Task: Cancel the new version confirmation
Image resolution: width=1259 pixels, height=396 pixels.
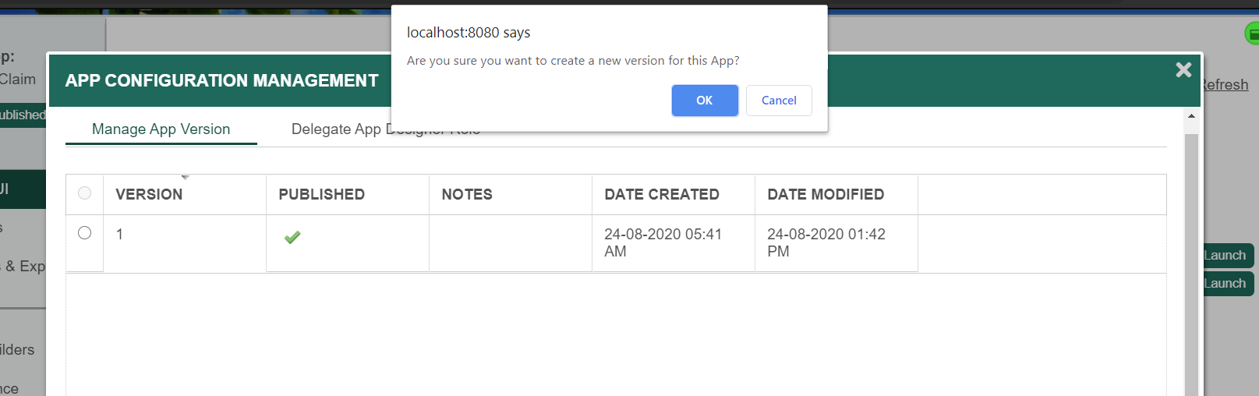Action: 778,101
